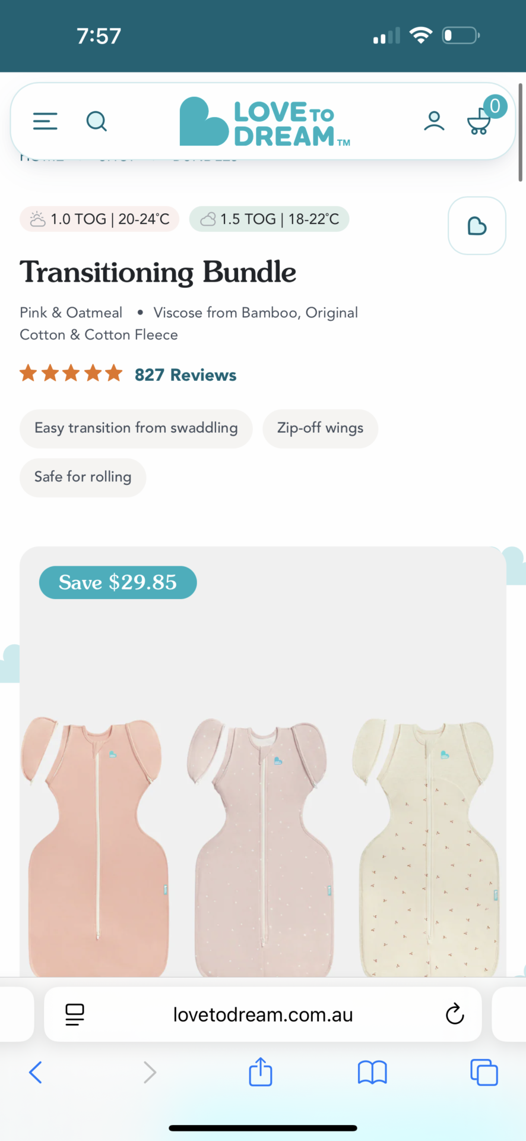The image size is (526, 1141).
Task: Reload the lovetodream.com.au page
Action: click(454, 1014)
